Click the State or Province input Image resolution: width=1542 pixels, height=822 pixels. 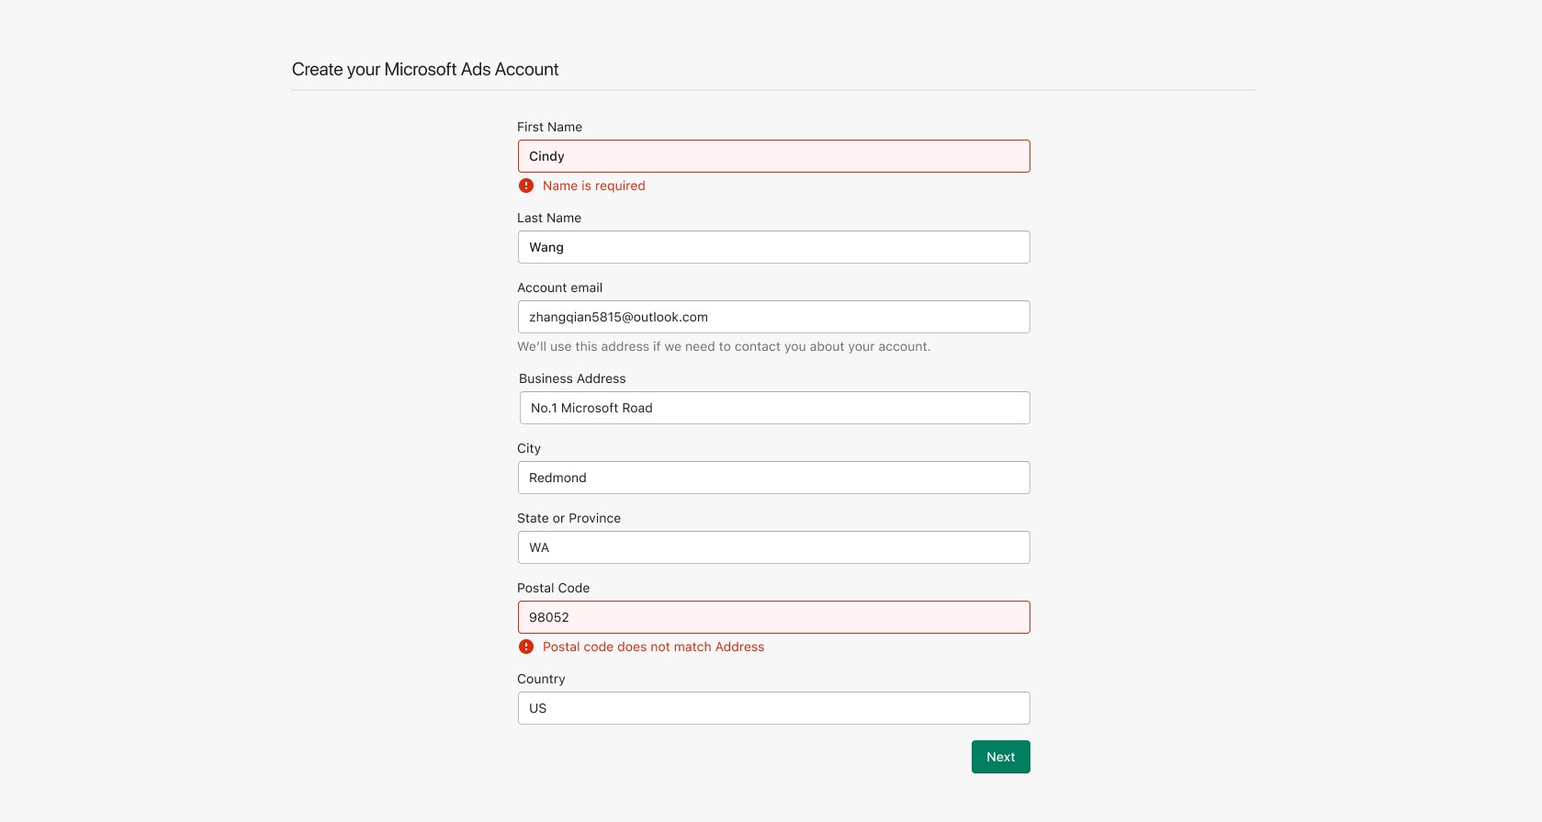point(773,547)
